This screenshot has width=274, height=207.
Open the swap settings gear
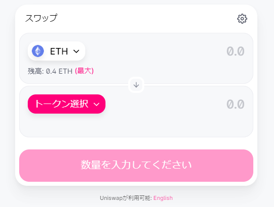(242, 19)
